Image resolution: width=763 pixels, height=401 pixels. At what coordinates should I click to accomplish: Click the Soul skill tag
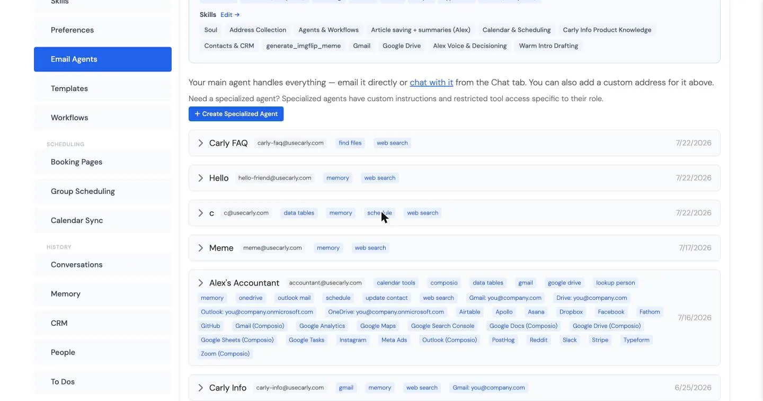pyautogui.click(x=211, y=30)
